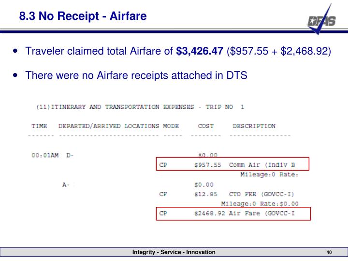This screenshot has width=348, height=261.
Task: Click the red box around $957.55 Comm Air
Action: pyautogui.click(x=232, y=164)
